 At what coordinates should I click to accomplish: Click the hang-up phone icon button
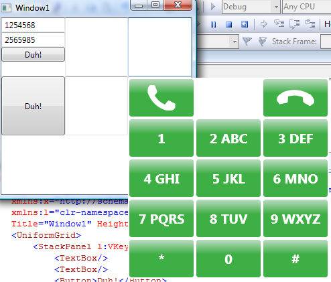(295, 98)
